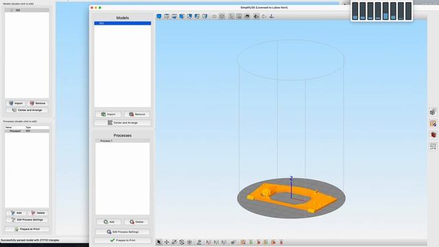Image resolution: width=439 pixels, height=247 pixels.
Task: Click the bottom icon on right sidebar
Action: pos(433,146)
